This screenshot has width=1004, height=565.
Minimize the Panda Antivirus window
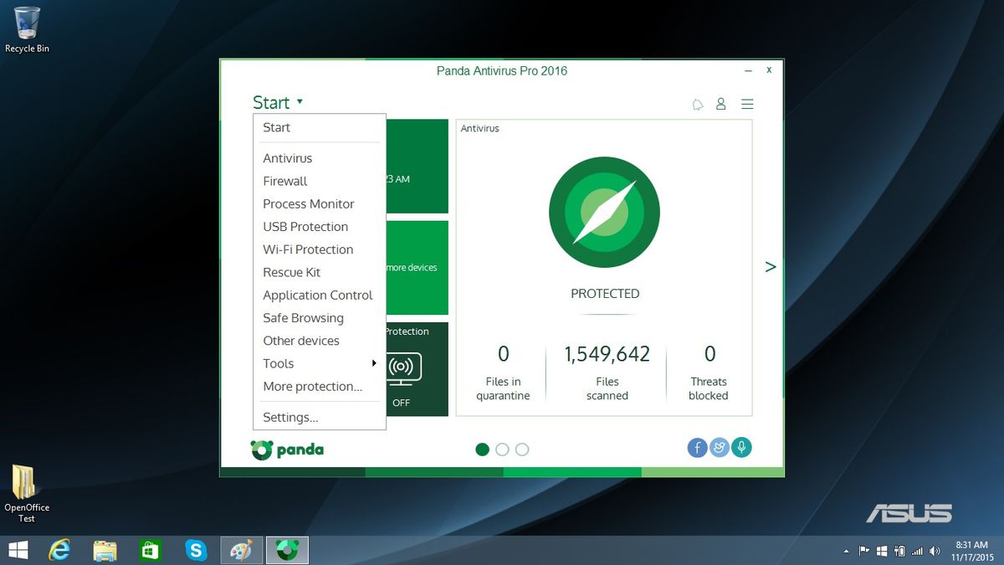tap(748, 71)
